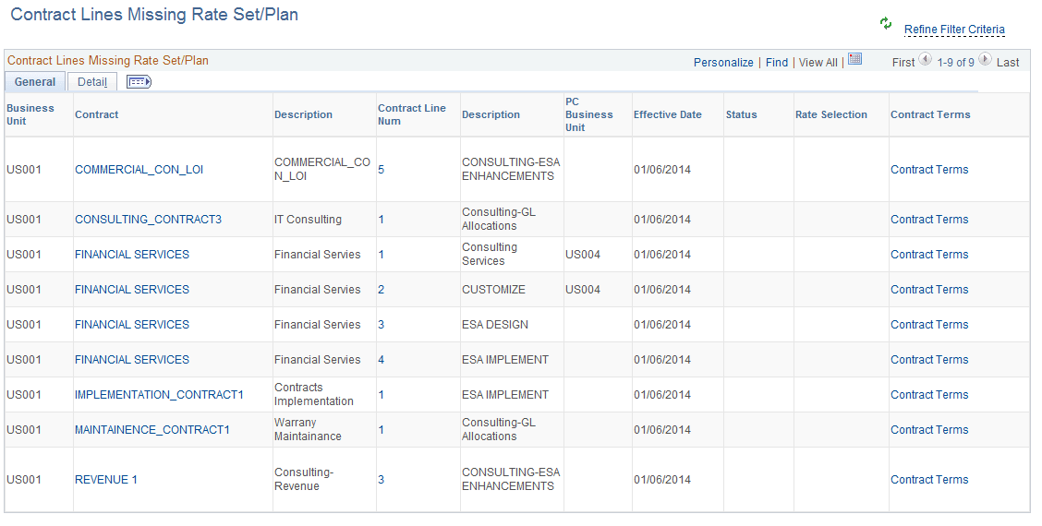The width and height of the screenshot is (1042, 526).
Task: Open contract line 4 of FINANCIAL SERVICES
Action: (x=382, y=360)
